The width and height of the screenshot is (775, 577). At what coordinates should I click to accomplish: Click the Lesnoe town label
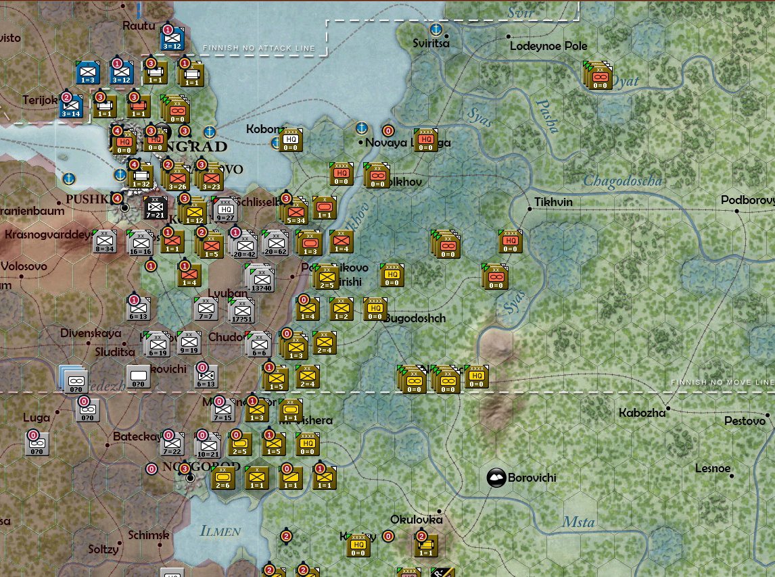[x=713, y=468]
